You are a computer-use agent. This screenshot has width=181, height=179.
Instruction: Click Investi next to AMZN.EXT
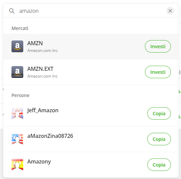click(x=158, y=72)
